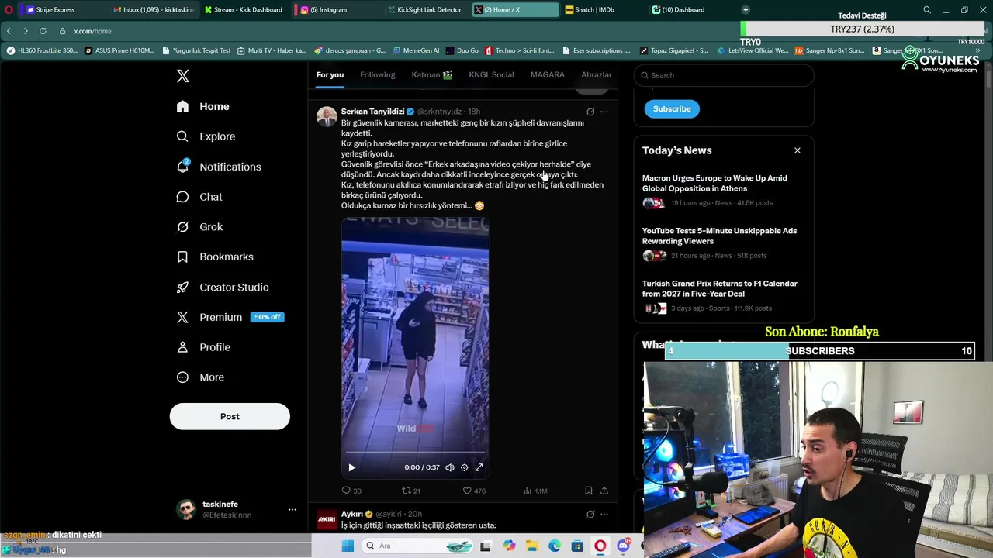
Task: Repost the post with 21 reposts
Action: point(410,491)
